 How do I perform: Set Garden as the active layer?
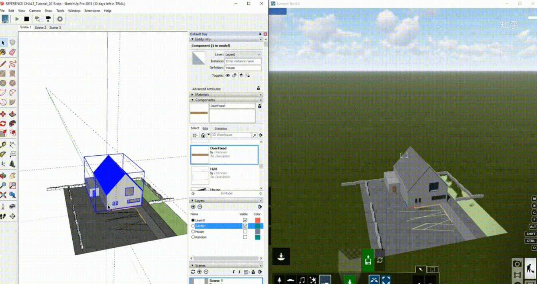tap(193, 226)
